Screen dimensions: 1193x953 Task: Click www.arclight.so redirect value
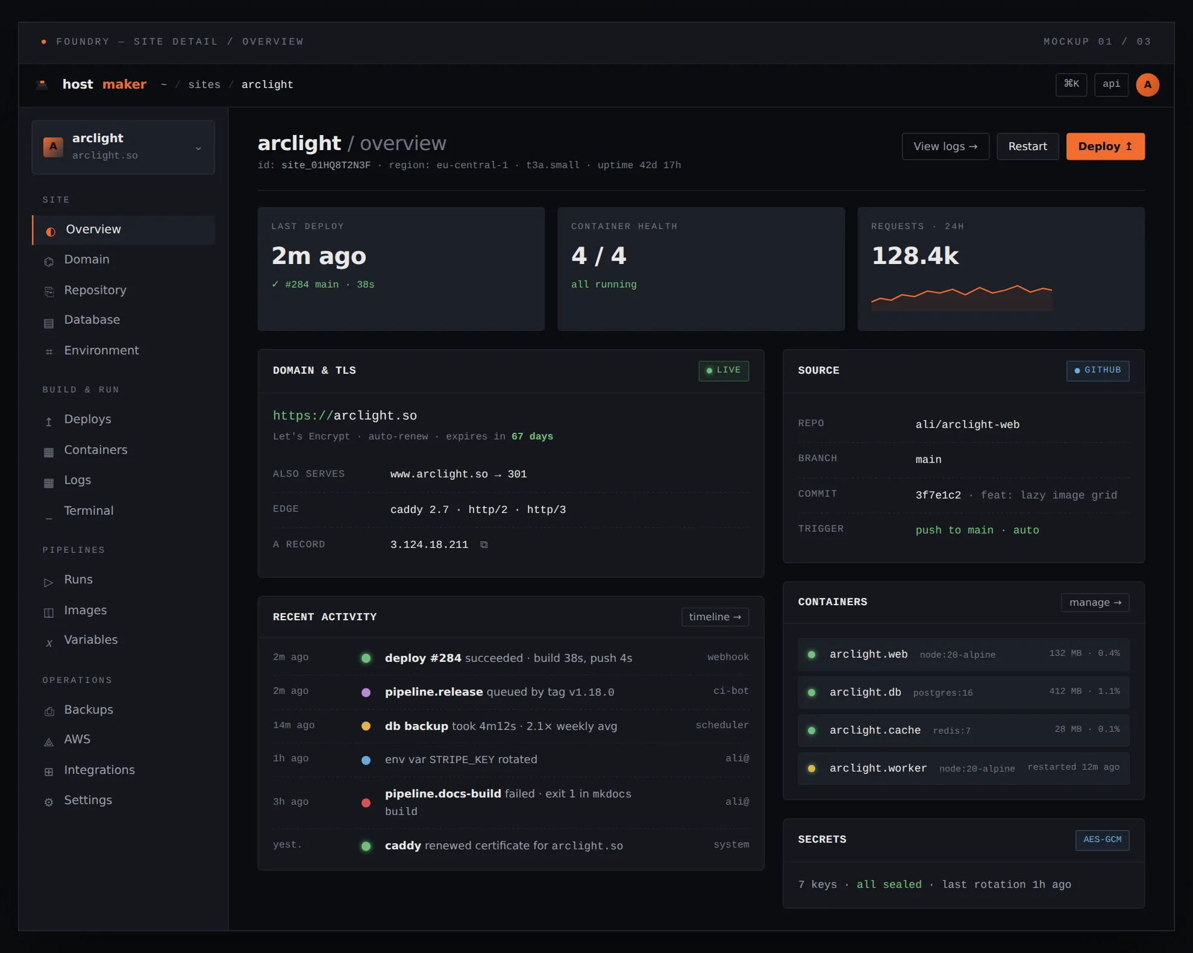tap(458, 474)
